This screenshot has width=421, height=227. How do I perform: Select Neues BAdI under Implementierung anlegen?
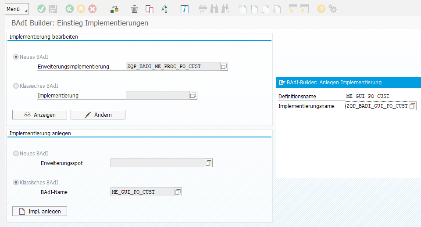point(17,154)
